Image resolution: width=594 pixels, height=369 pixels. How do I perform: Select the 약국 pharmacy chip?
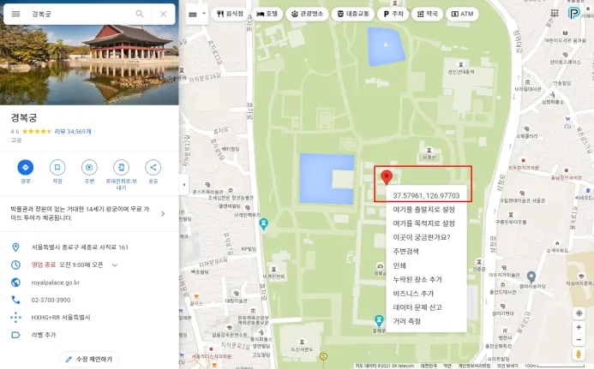pos(428,14)
